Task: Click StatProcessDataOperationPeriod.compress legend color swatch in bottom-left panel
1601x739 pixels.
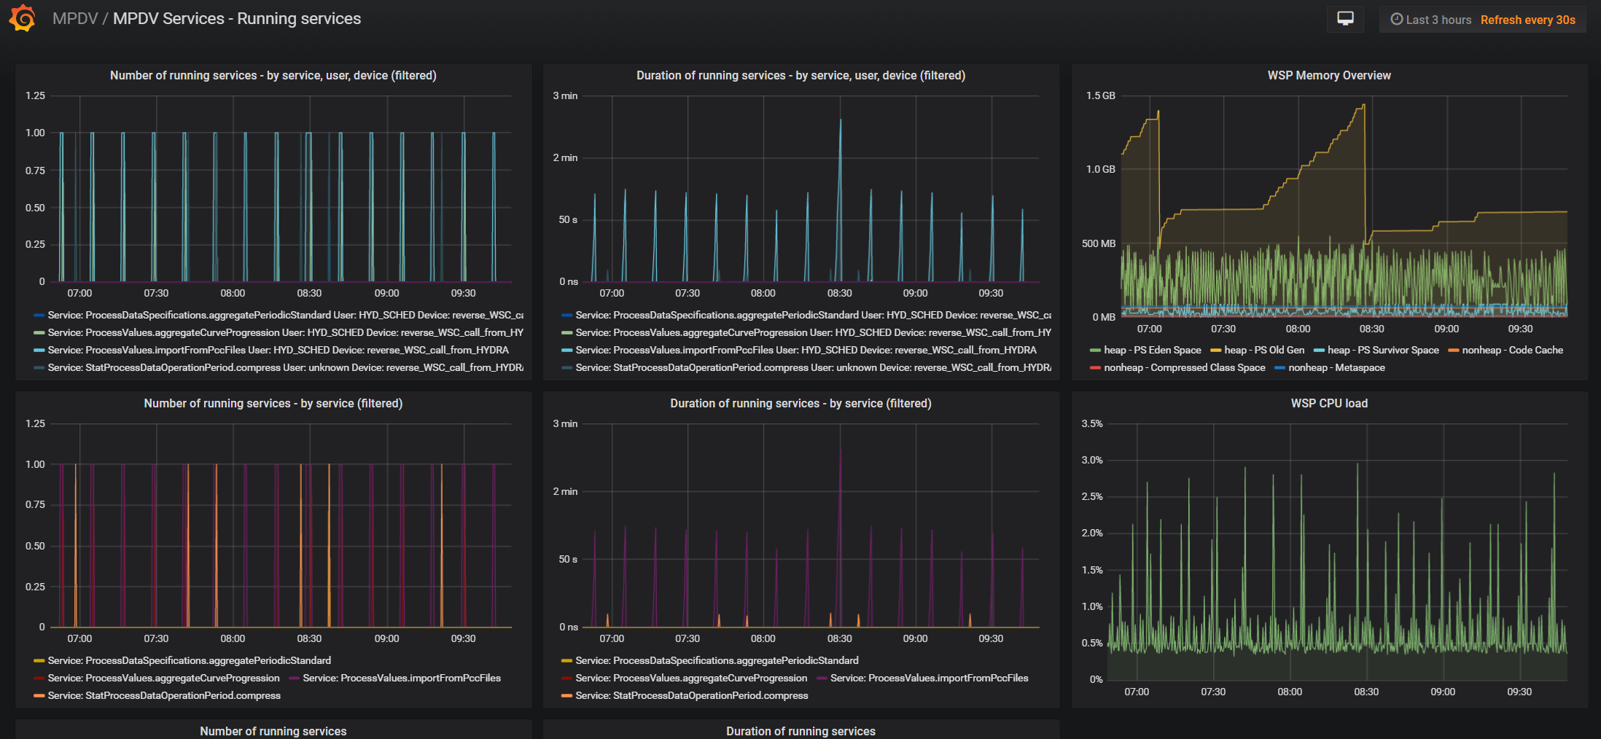Action: [x=39, y=696]
